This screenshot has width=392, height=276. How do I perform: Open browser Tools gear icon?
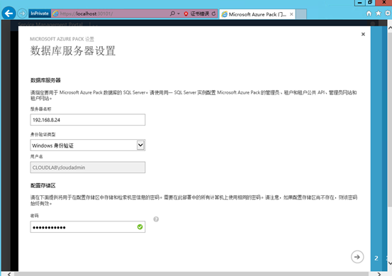pos(388,13)
